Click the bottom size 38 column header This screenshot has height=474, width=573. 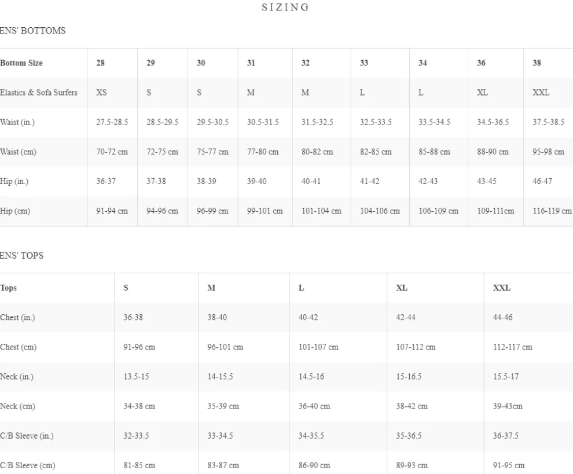point(537,63)
